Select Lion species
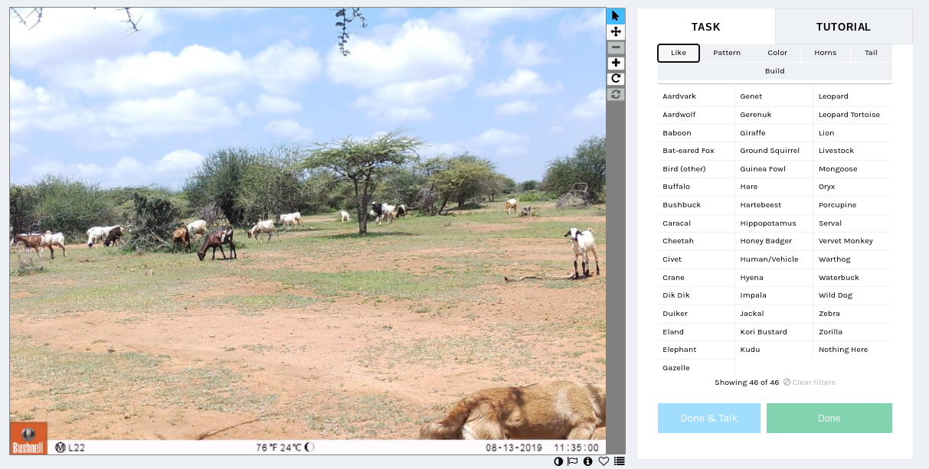Viewport: 929px width, 469px height. pyautogui.click(x=852, y=133)
